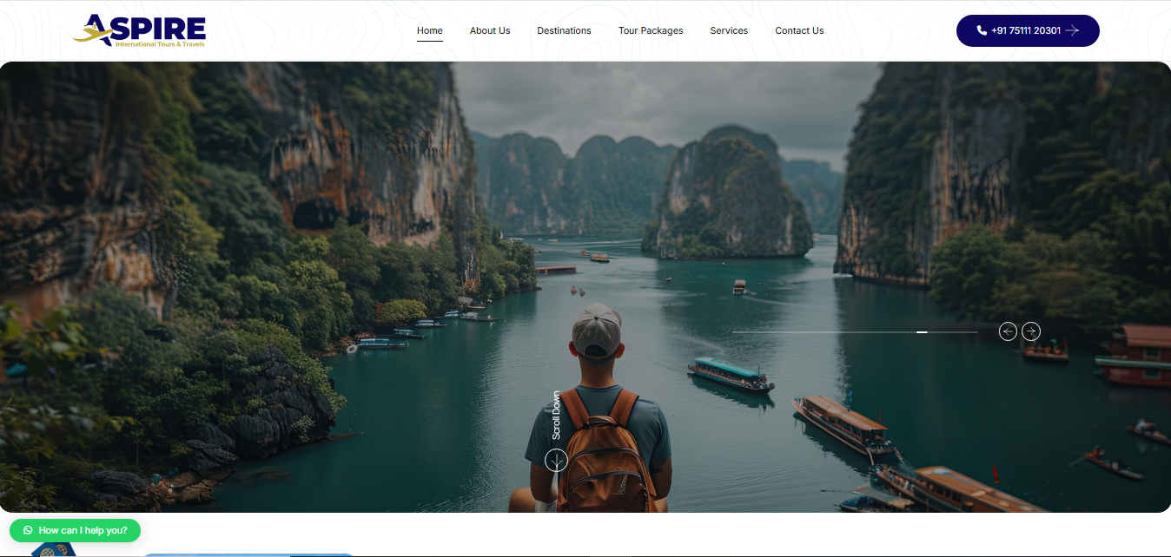The image size is (1171, 557).
Task: Open the Destinations menu
Action: (564, 30)
